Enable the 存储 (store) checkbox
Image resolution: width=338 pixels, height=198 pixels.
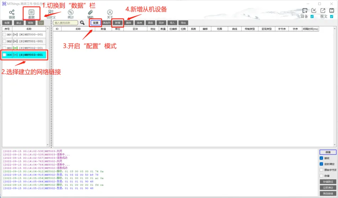click(321, 176)
